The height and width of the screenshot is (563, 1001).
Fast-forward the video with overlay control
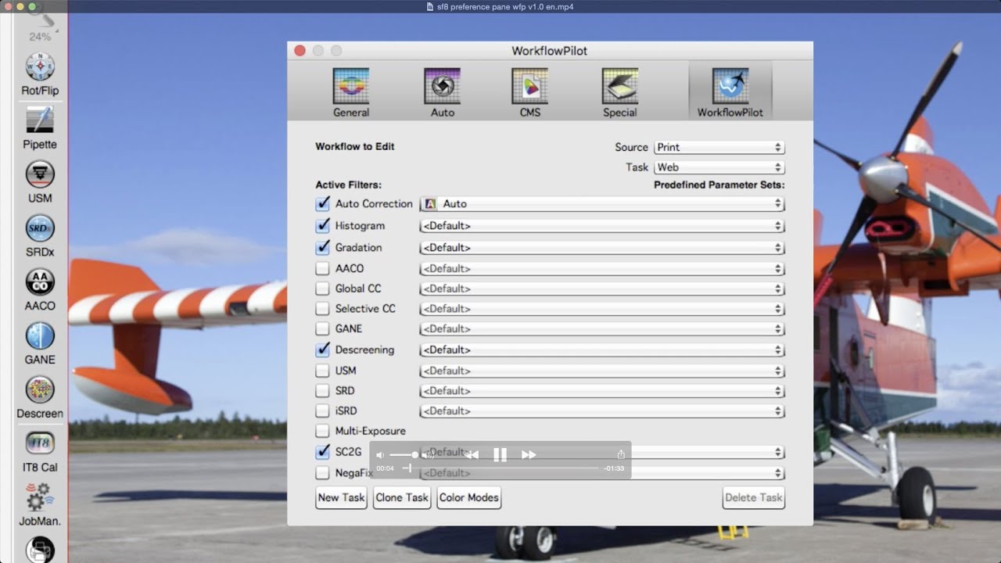pos(529,454)
